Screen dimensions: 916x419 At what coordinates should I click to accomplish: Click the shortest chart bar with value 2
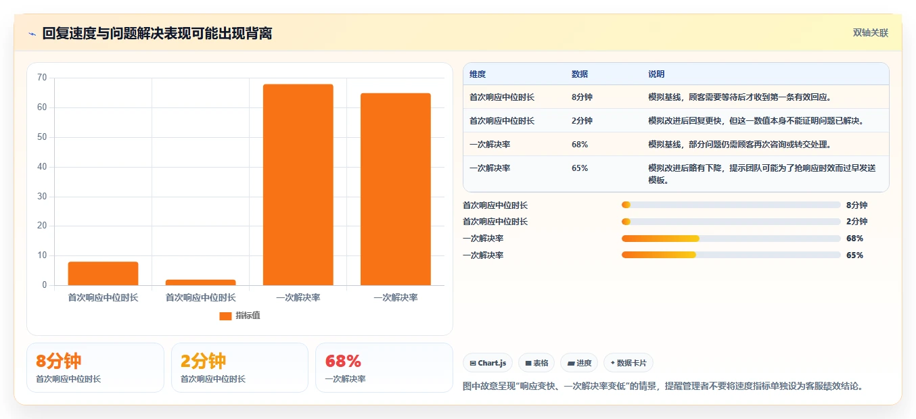coord(200,282)
